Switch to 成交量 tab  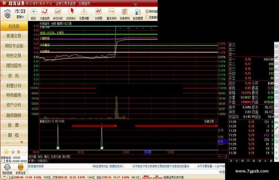coord(32,157)
